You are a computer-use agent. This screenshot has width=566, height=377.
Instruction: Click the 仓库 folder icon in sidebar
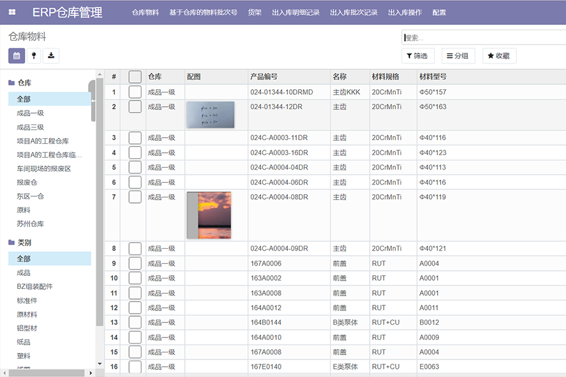[x=11, y=83]
